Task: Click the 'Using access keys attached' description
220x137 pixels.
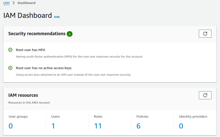Action: (74, 75)
